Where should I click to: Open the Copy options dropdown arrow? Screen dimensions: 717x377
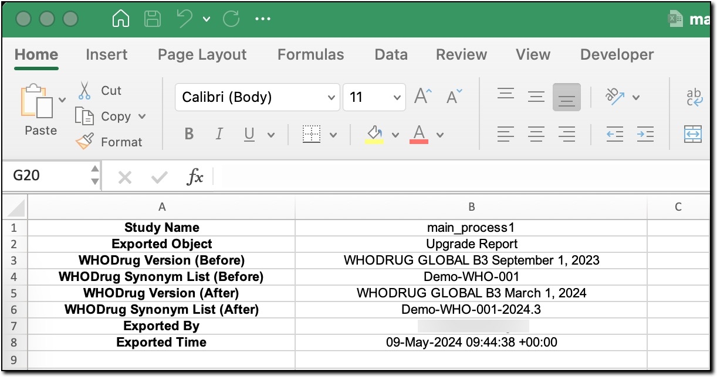(142, 116)
